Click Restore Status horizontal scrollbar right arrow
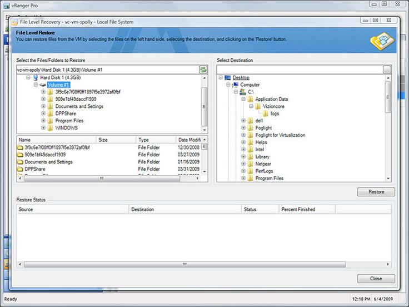Viewport: 409px width, 307px height. 388,264
